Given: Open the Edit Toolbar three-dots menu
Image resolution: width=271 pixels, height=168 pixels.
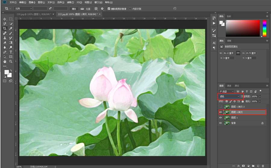Looking at the screenshot, I should coord(5,66).
